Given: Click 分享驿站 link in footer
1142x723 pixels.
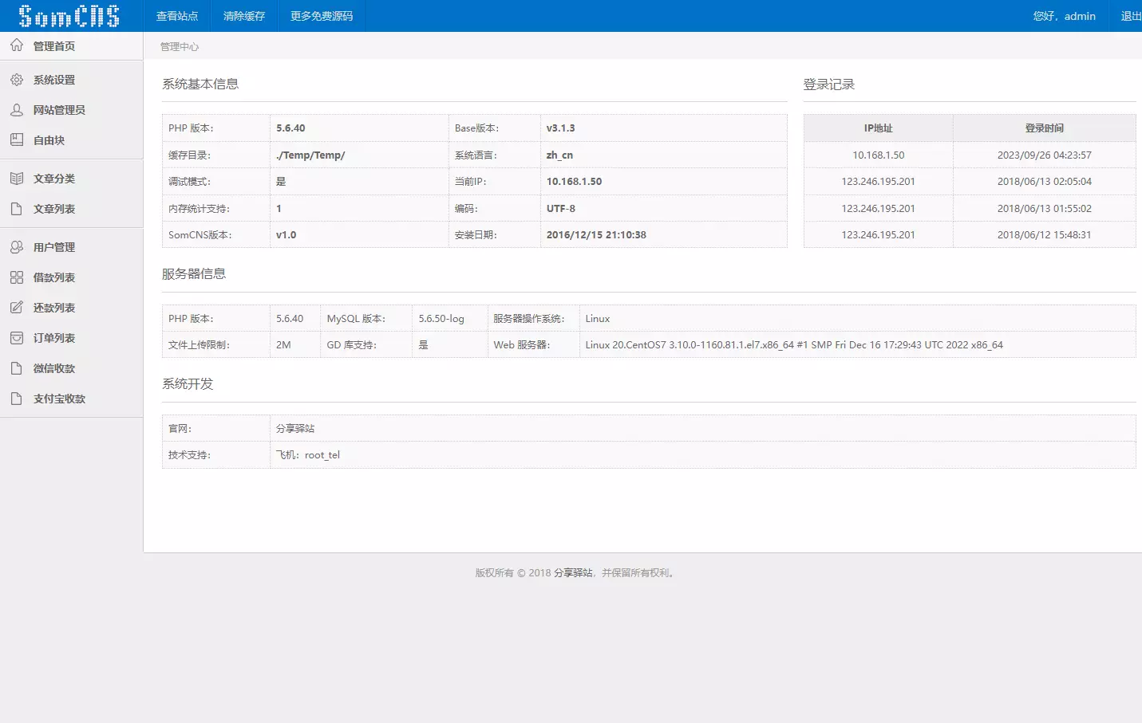Looking at the screenshot, I should tap(573, 572).
